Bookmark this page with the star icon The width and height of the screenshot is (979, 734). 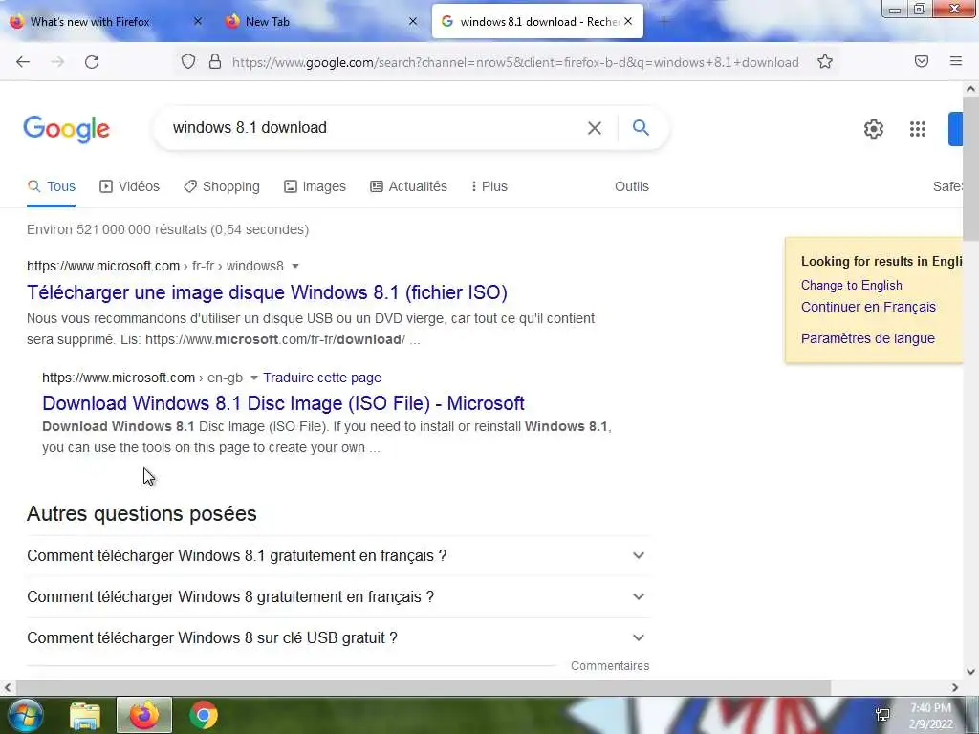(825, 61)
